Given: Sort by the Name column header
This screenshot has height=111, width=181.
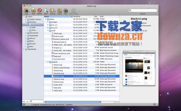Looking at the screenshot, I should pos(58,16).
